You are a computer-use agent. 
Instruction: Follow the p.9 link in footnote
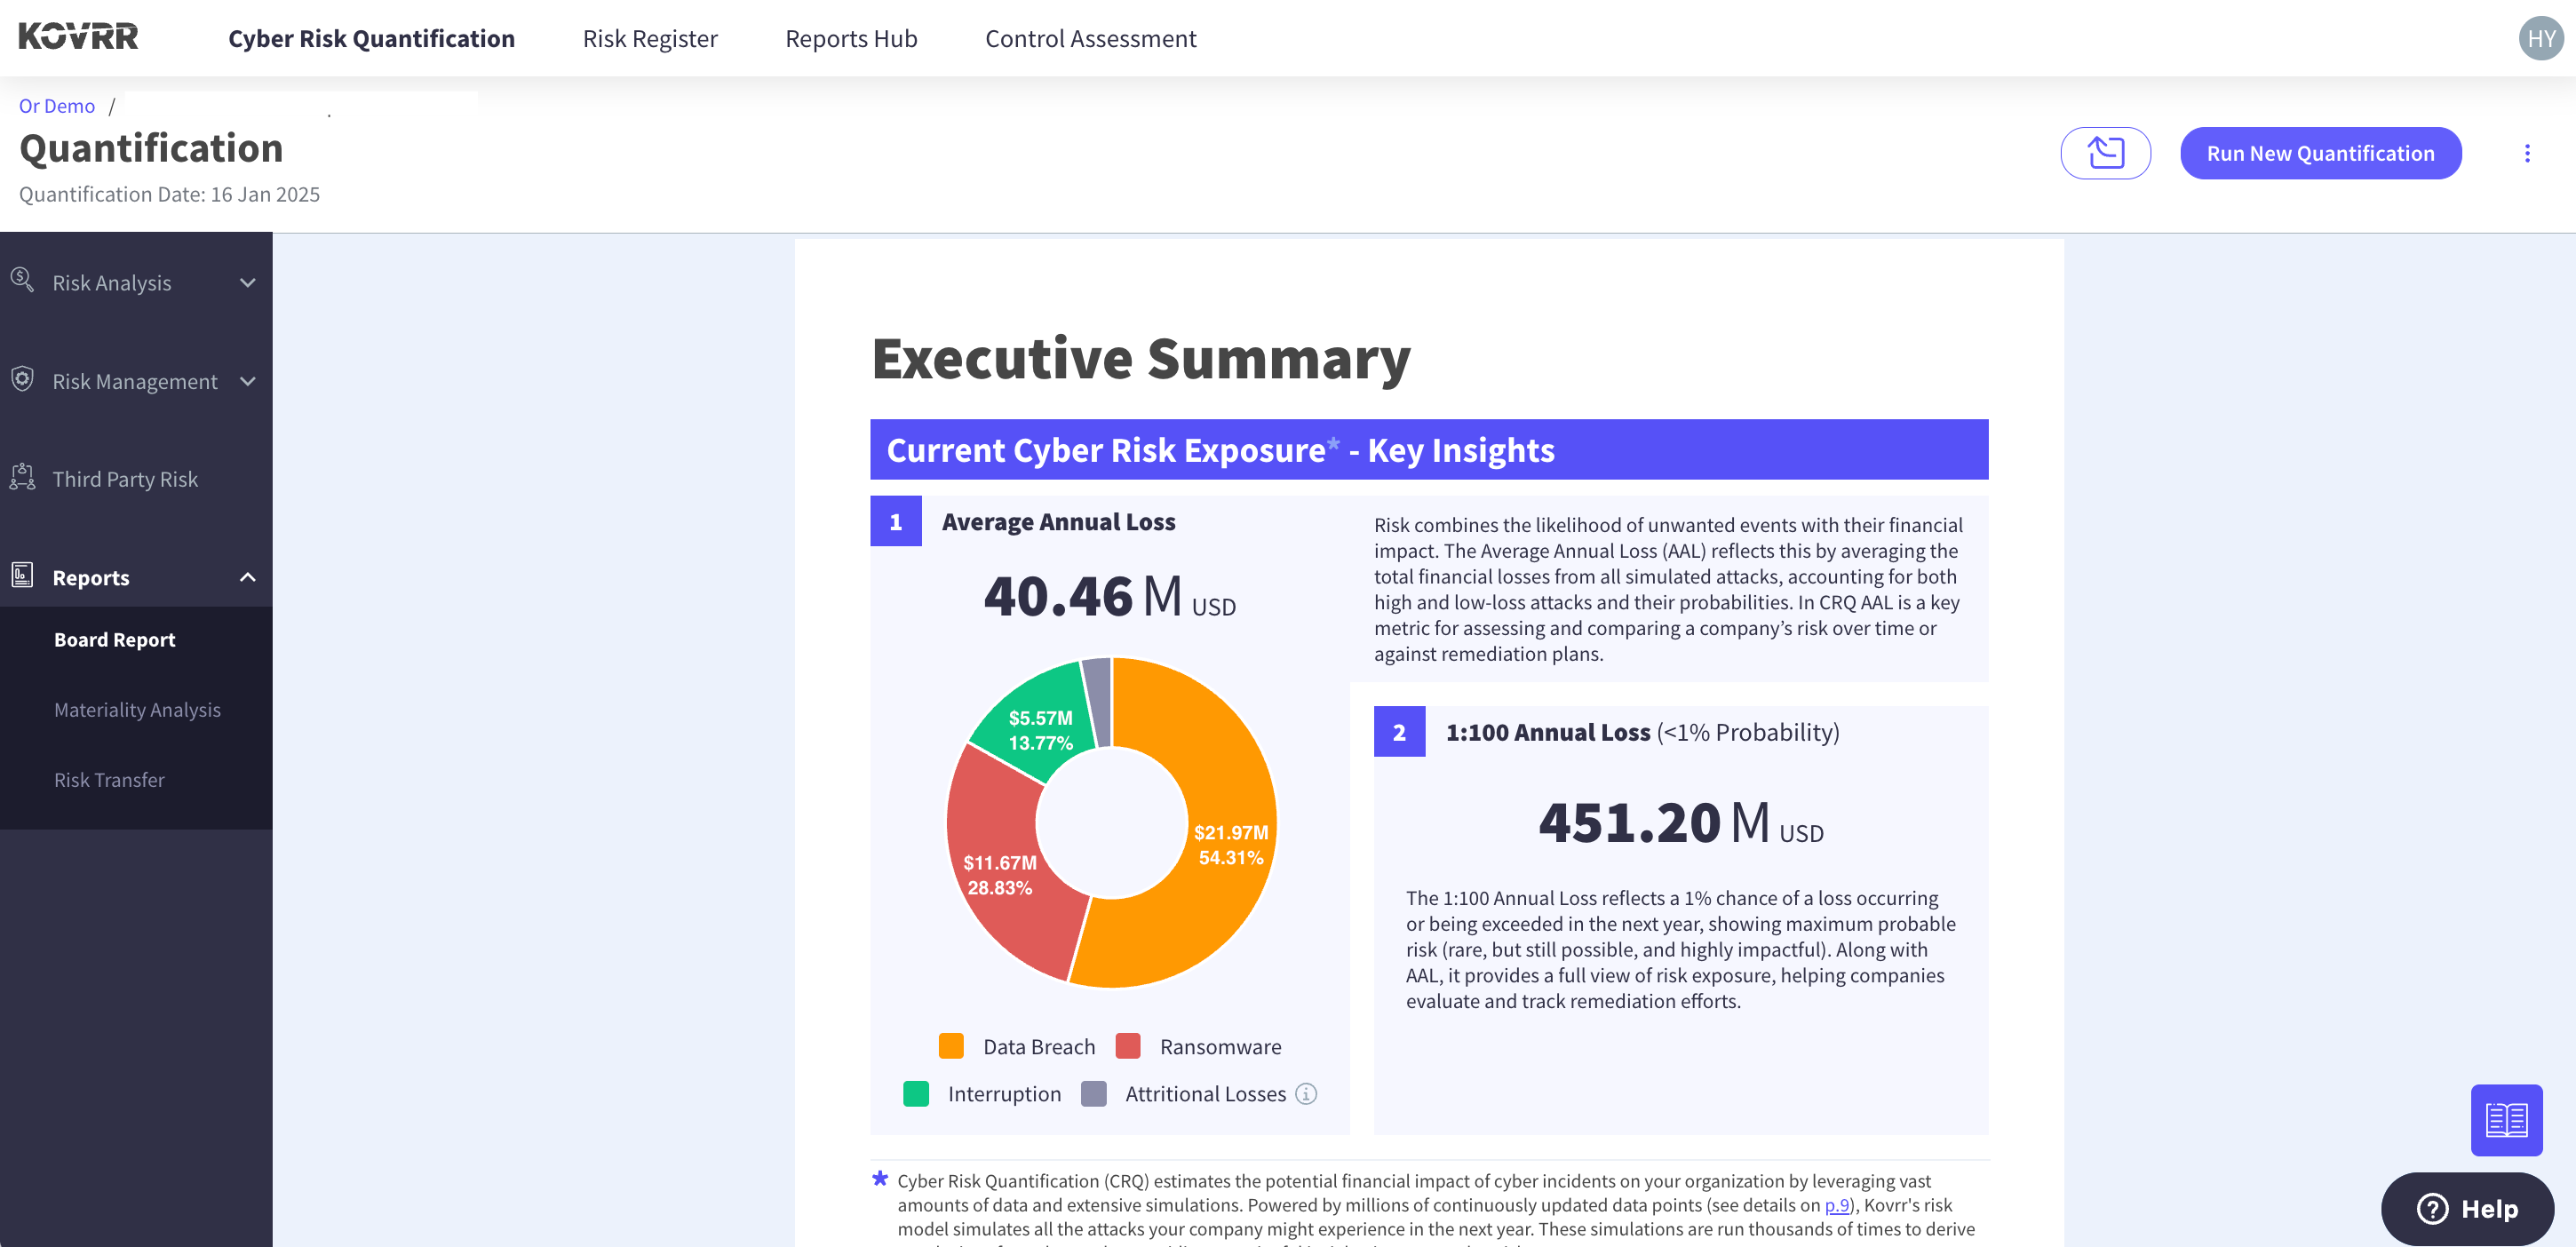point(1836,1205)
